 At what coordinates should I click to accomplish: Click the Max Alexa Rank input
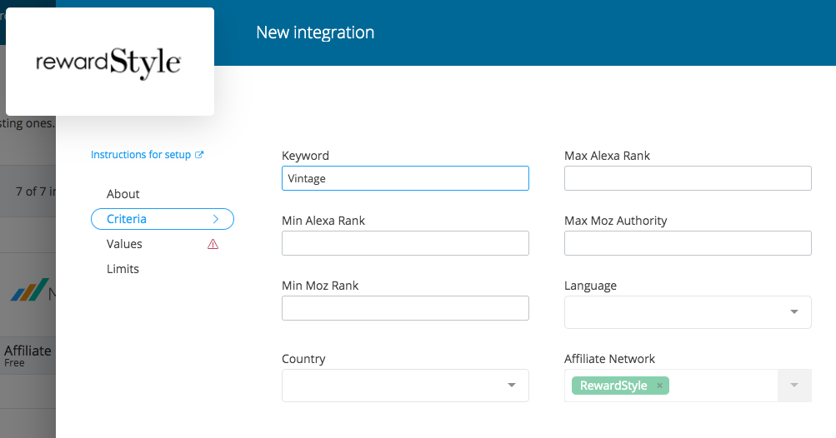[688, 178]
